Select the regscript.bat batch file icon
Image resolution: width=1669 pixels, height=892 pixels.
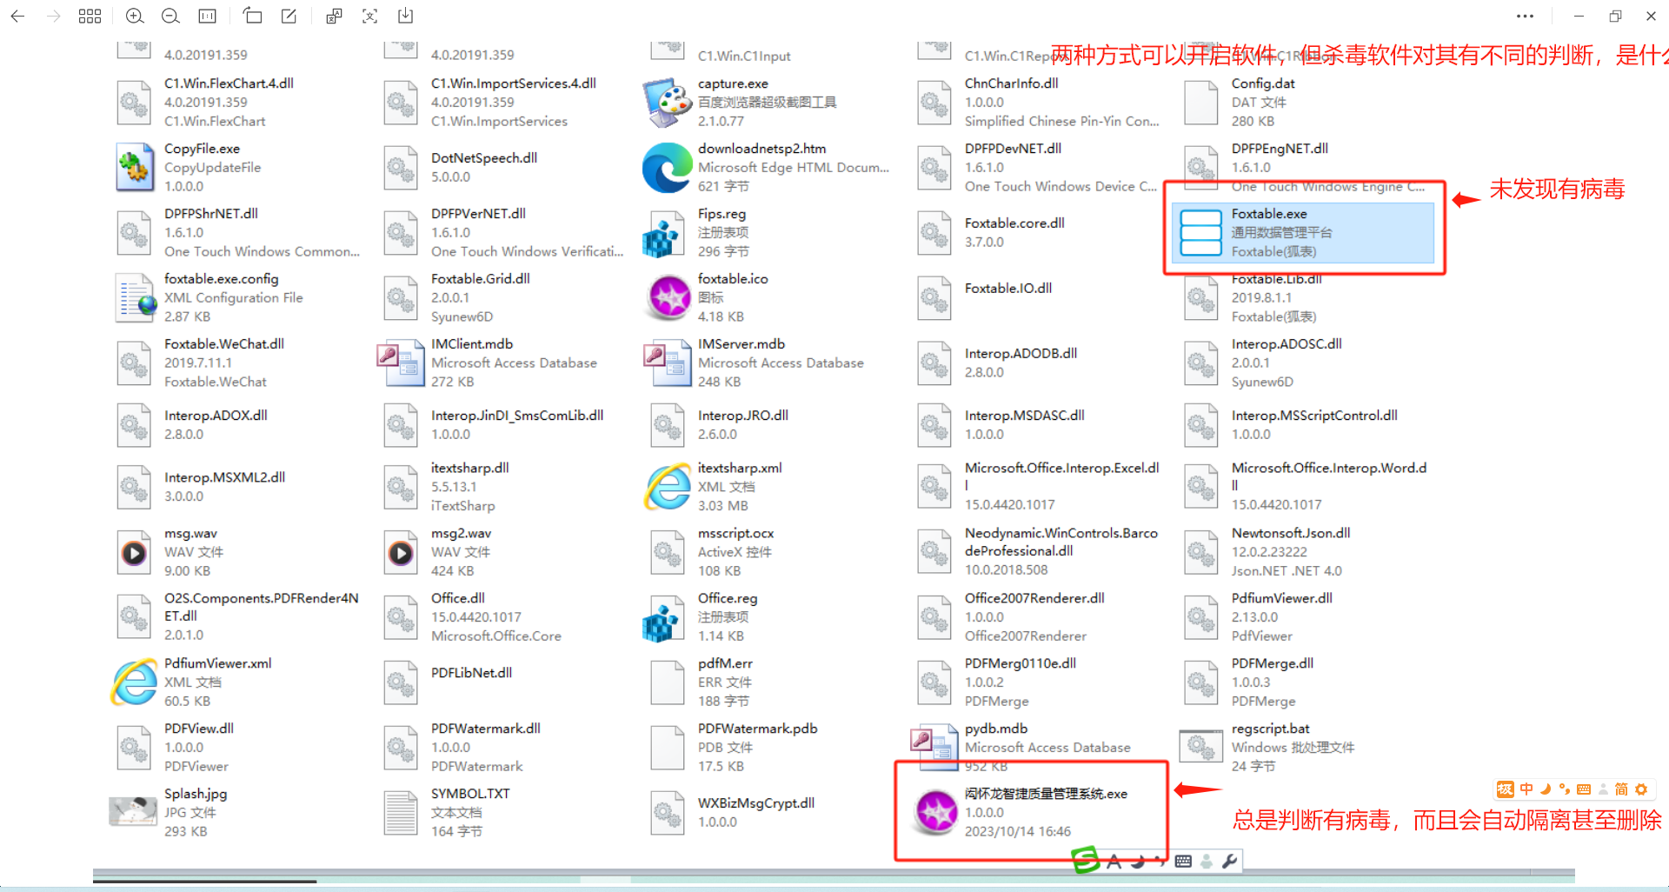click(1201, 746)
